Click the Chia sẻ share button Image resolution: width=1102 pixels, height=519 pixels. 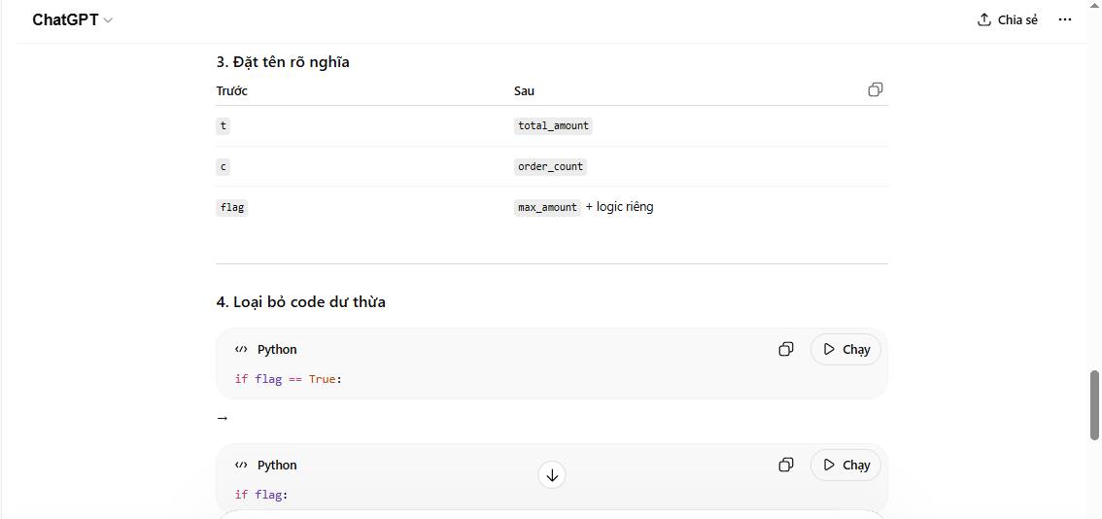tap(1008, 19)
